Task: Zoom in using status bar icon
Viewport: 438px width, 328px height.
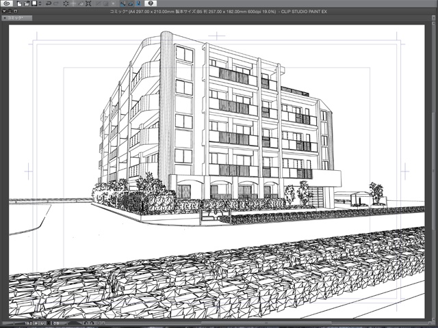Action: (42, 323)
